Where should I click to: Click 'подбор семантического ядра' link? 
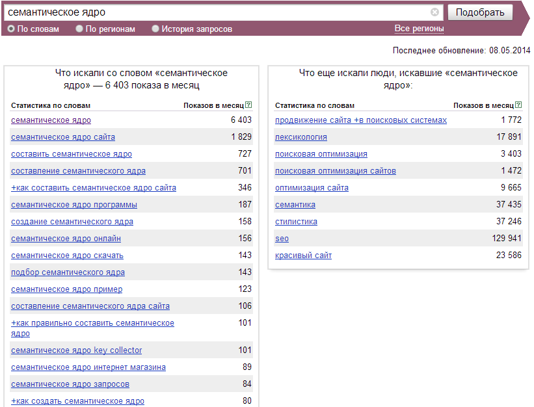[68, 272]
